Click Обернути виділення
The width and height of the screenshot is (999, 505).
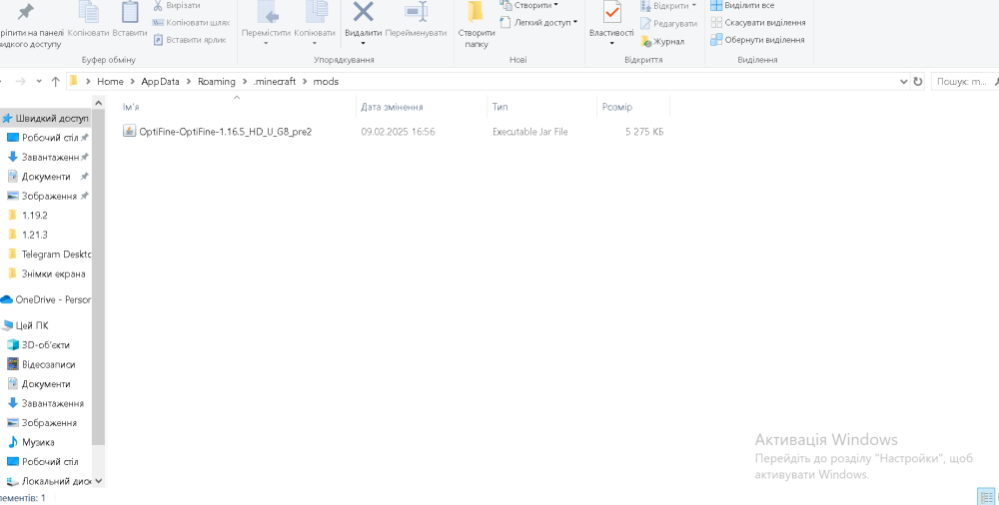click(757, 40)
